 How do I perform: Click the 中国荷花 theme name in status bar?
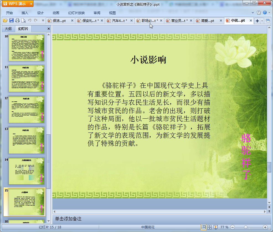tap(148, 227)
